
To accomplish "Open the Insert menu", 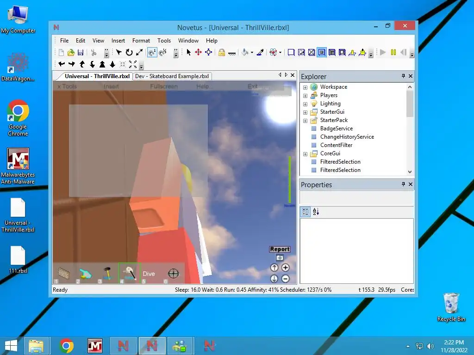I will point(118,41).
